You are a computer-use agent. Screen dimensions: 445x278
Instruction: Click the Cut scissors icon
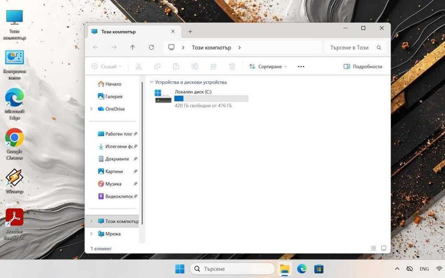(x=138, y=66)
